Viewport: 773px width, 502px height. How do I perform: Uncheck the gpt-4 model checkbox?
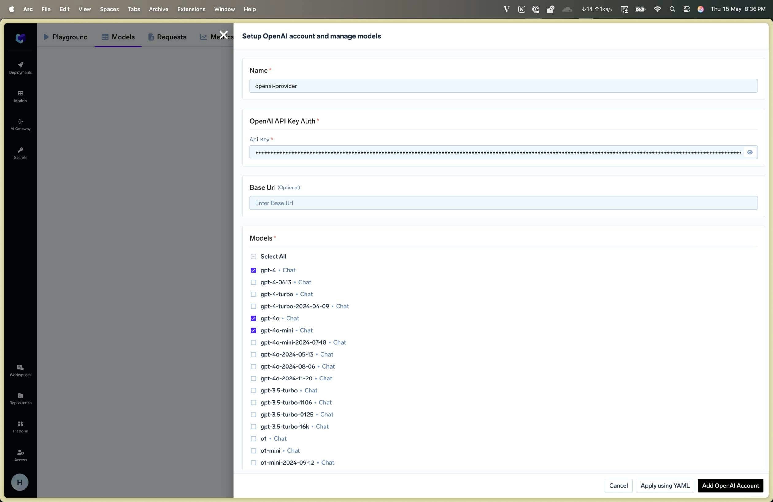click(253, 270)
